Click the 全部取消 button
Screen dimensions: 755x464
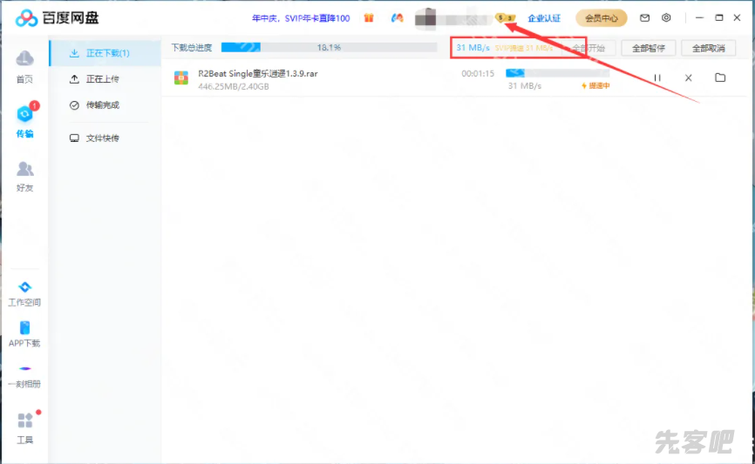click(x=708, y=48)
